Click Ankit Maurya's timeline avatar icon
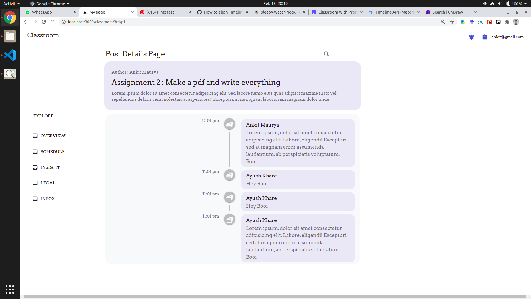This screenshot has width=531, height=299. click(229, 124)
